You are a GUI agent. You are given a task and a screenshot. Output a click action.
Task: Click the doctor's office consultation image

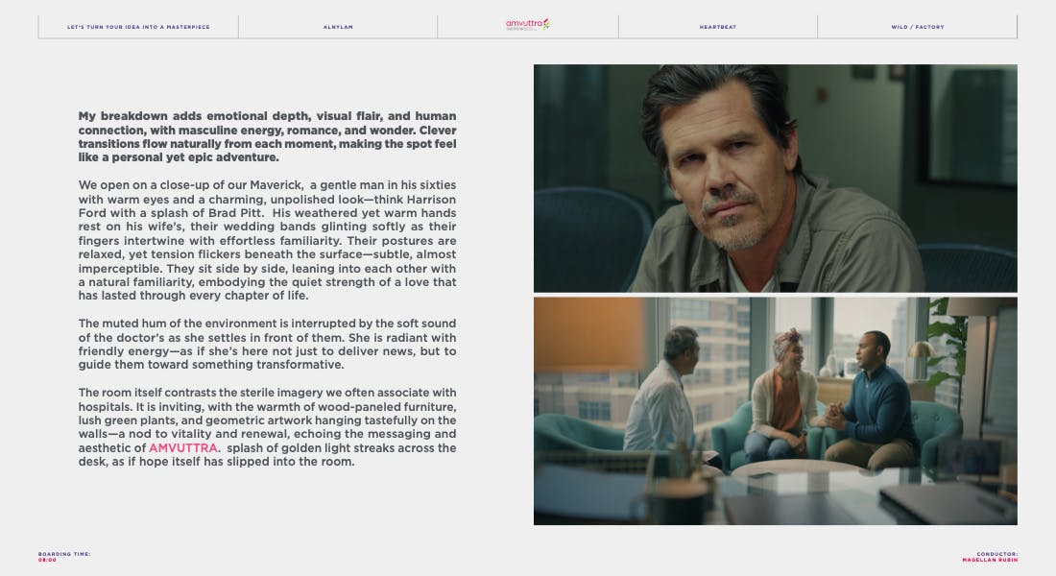pos(775,411)
